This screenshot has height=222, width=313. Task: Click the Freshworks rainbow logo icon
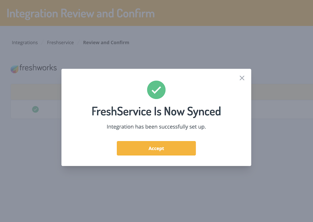click(x=14, y=68)
